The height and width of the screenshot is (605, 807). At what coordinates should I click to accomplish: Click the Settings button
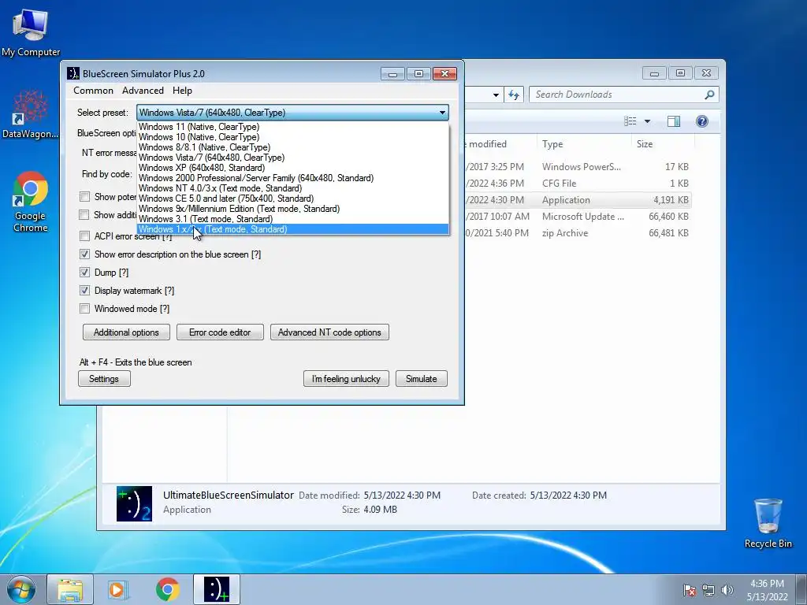click(104, 379)
